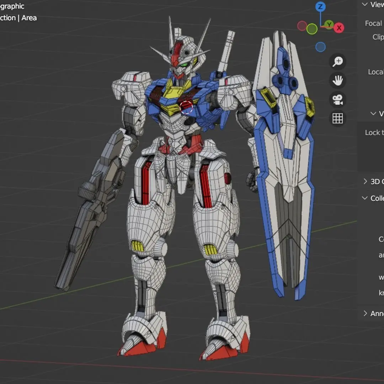Click the blue Z axis gizmo handle
The image size is (384, 384).
coord(320,7)
